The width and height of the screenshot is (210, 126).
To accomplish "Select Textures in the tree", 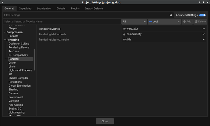I will (x=14, y=51).
